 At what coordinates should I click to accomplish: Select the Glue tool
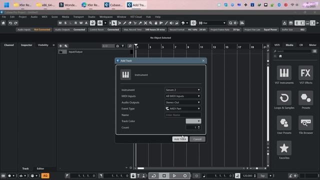(140, 23)
